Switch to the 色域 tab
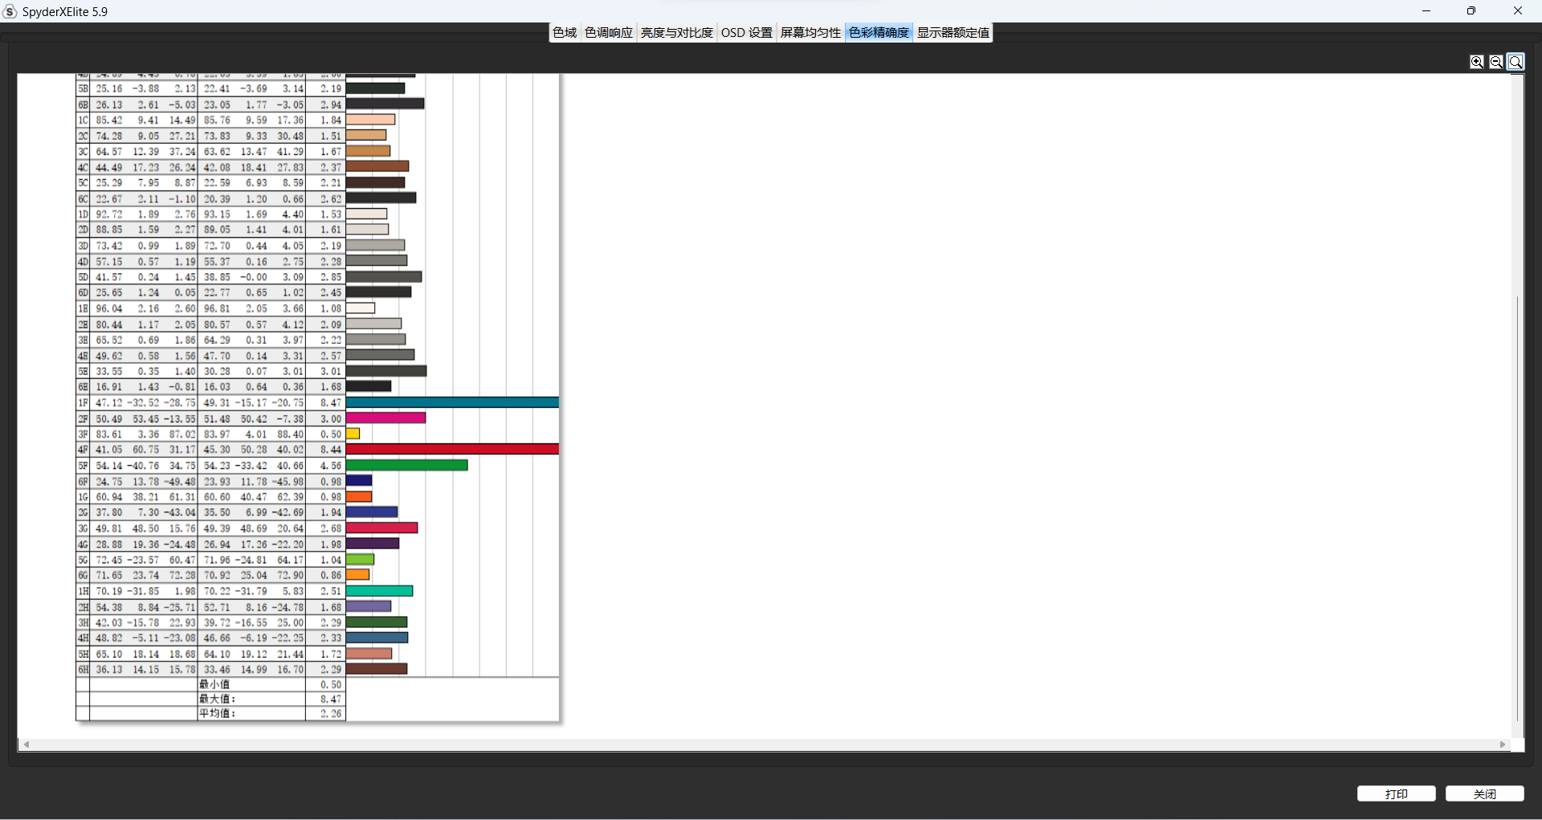The height and width of the screenshot is (820, 1542). [x=565, y=33]
